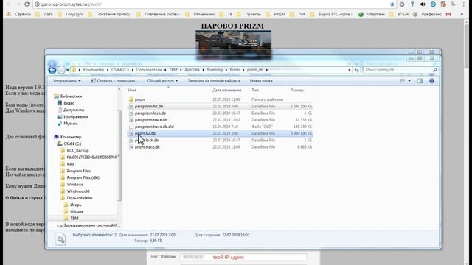Open Chrome's three-dot menu
The height and width of the screenshot is (265, 472).
(x=464, y=4)
